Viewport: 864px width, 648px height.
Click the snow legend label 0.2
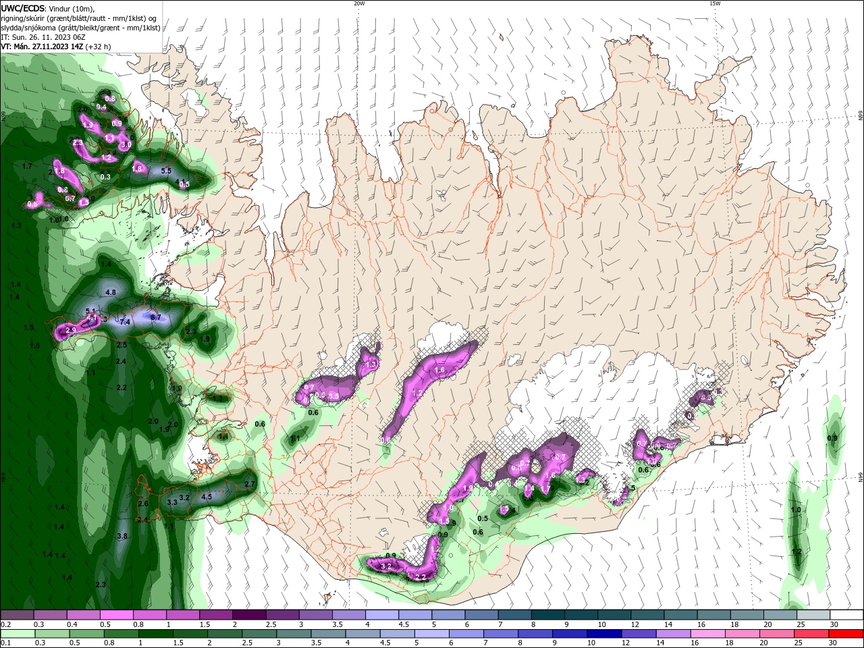[x=5, y=624]
